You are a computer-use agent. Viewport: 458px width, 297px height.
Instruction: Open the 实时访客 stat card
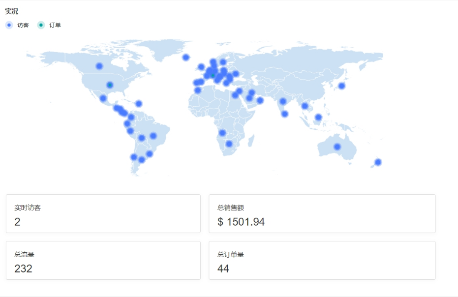click(103, 213)
